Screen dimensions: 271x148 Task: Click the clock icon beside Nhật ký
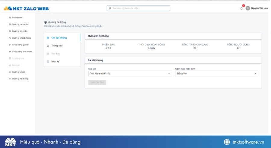(x=48, y=62)
